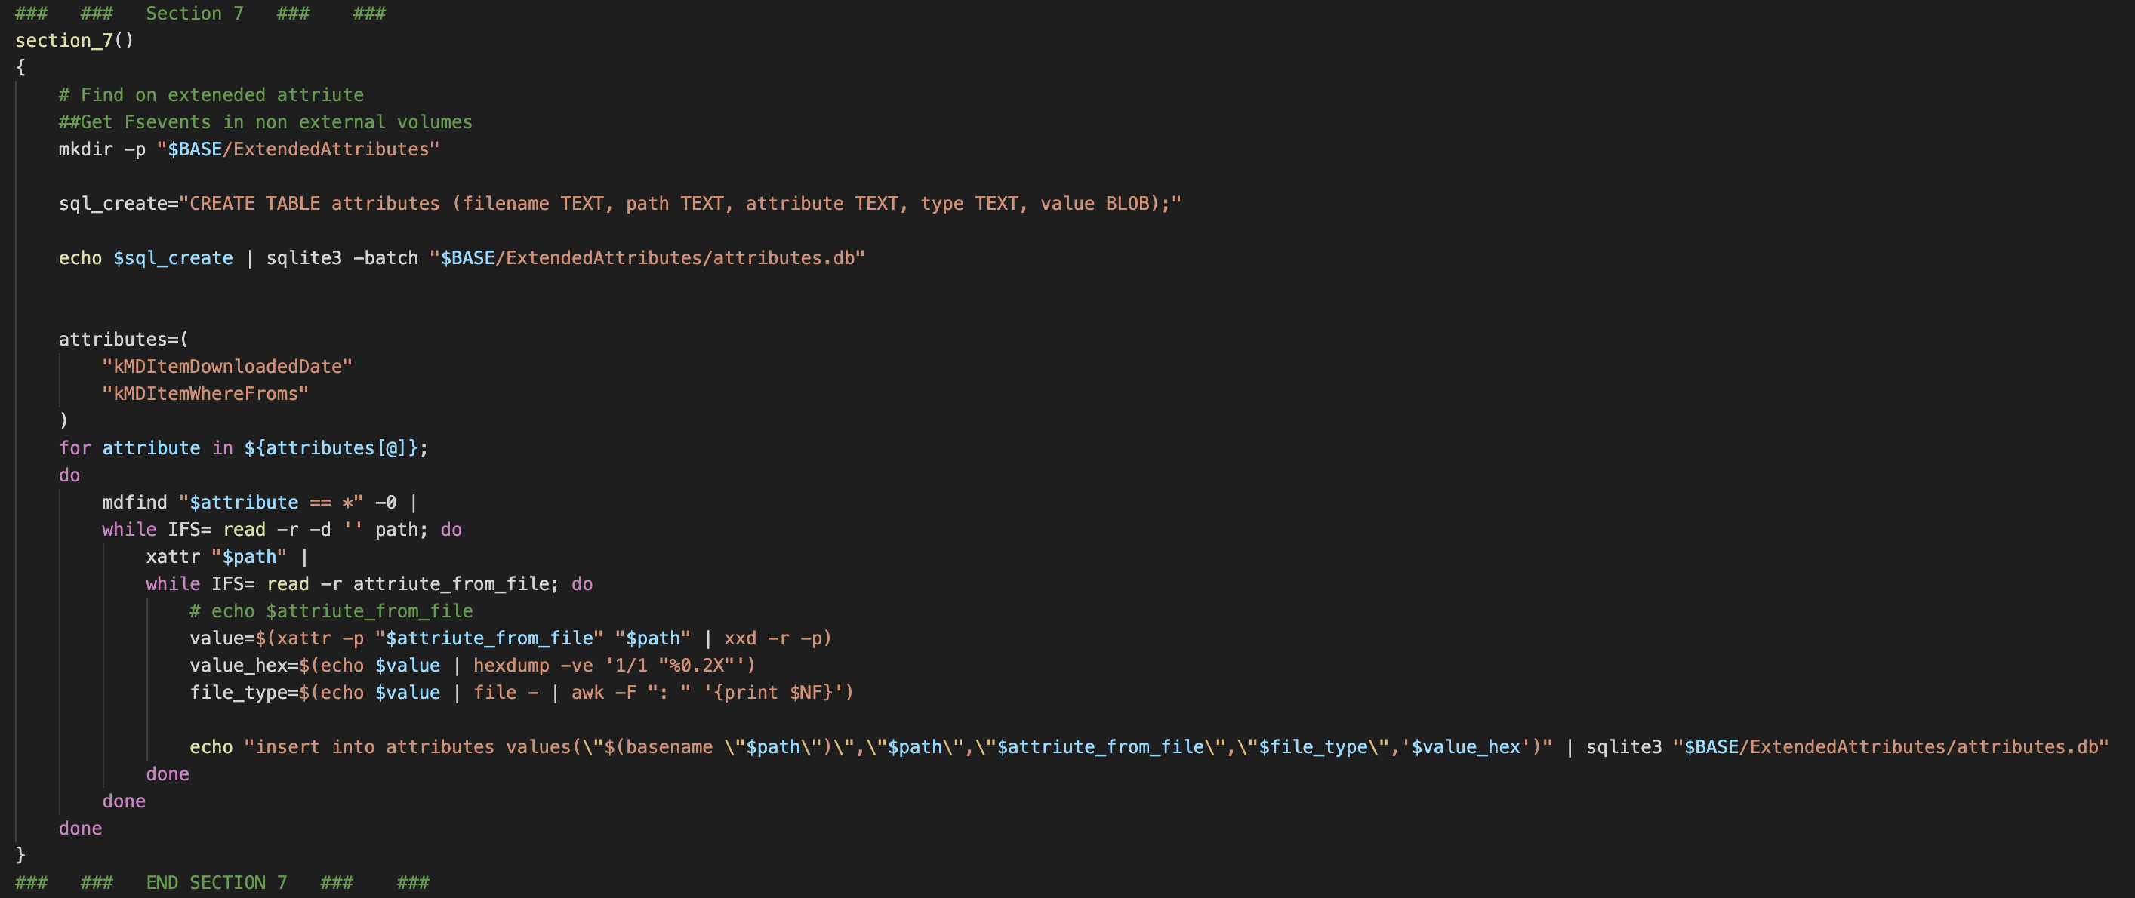
Task: Click the xattr "$path" line
Action: coord(226,557)
